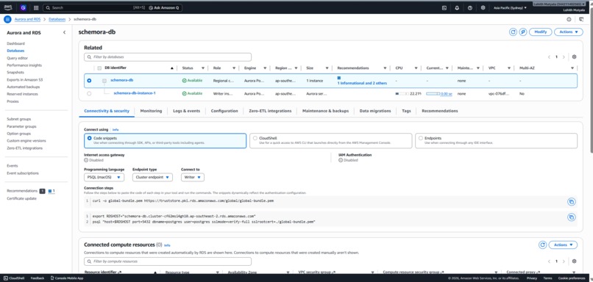The width and height of the screenshot is (593, 282).
Task: Switch to the Logs & events tab
Action: [x=186, y=111]
